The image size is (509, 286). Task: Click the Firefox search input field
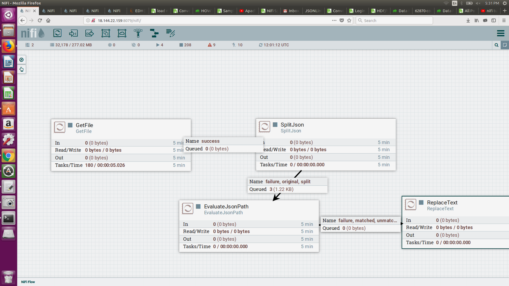[x=395, y=20]
